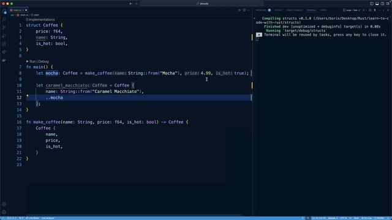
Task: Toggle the primary side bar layout
Action: [x=372, y=4]
